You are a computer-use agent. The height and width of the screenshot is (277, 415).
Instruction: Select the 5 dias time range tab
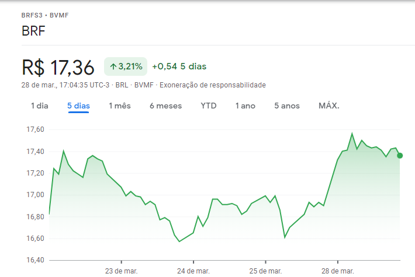[x=78, y=106]
